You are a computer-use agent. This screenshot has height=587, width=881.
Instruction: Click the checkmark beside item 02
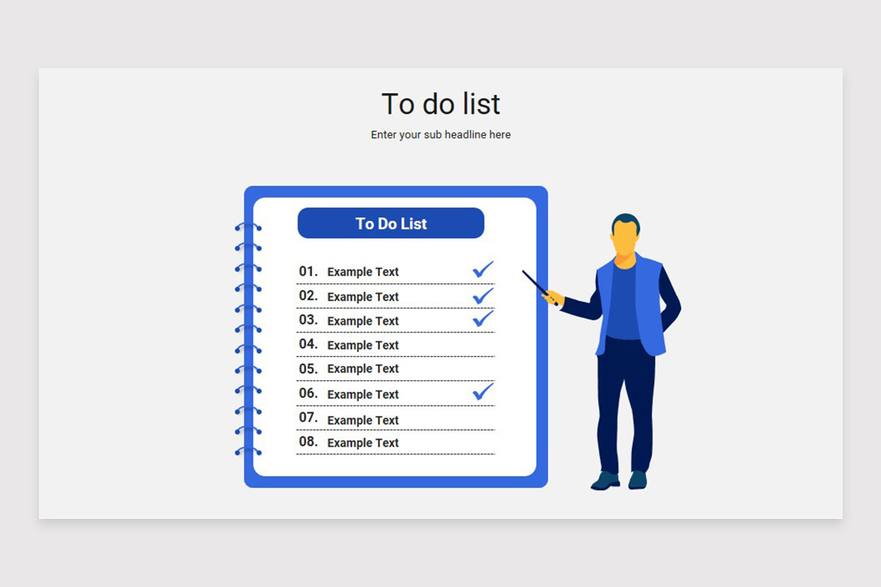tap(482, 294)
